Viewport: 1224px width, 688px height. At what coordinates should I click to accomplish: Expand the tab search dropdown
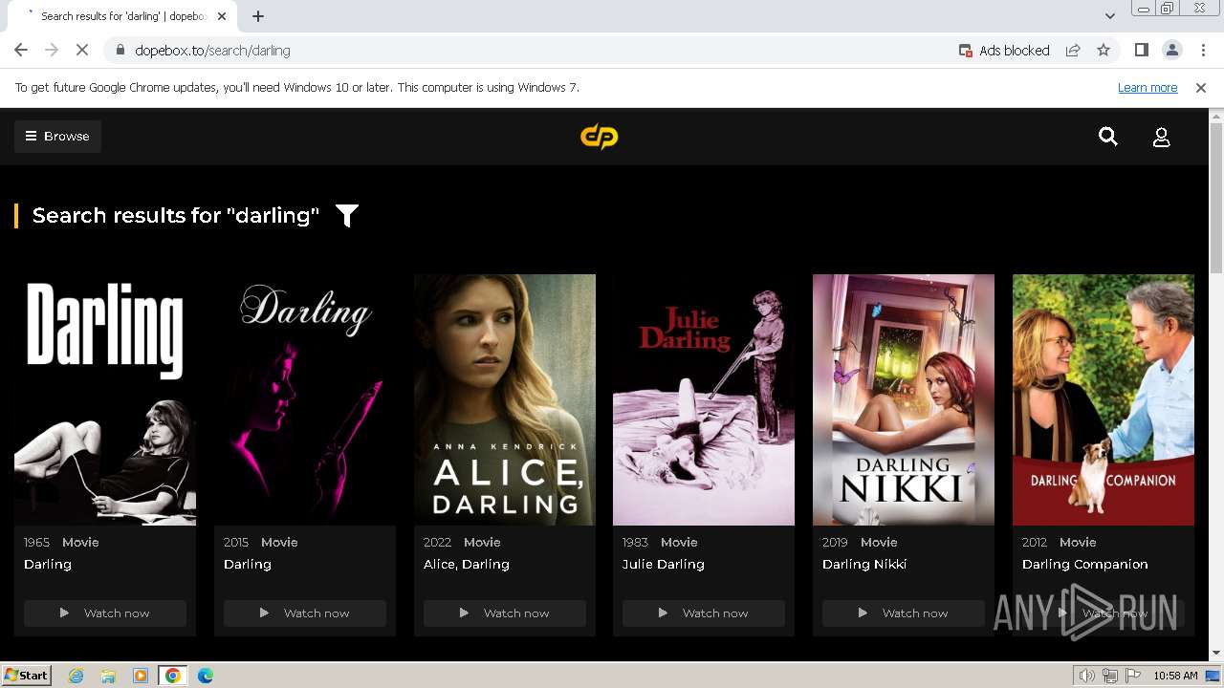pyautogui.click(x=1109, y=16)
